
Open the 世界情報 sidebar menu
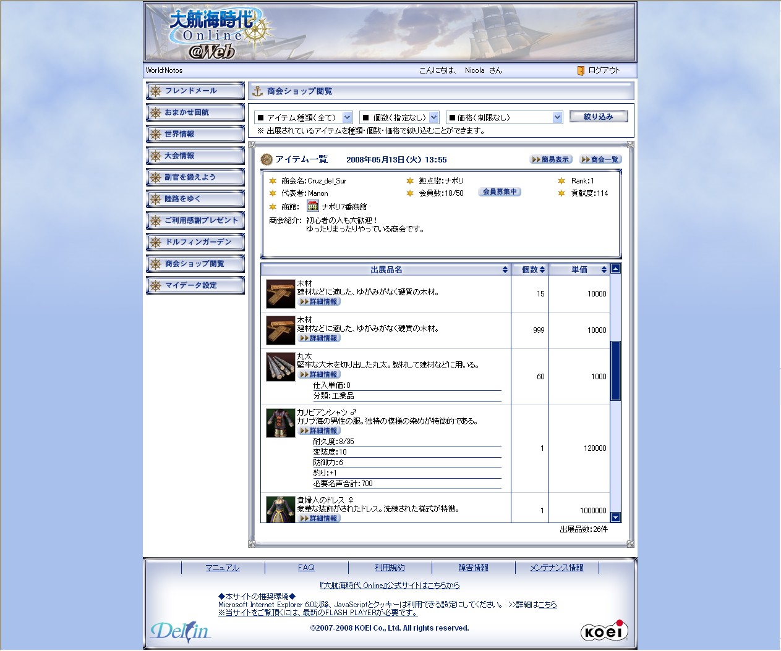pos(195,134)
